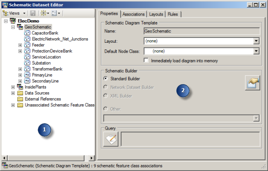Select the XML Builder radio button

pos(106,96)
